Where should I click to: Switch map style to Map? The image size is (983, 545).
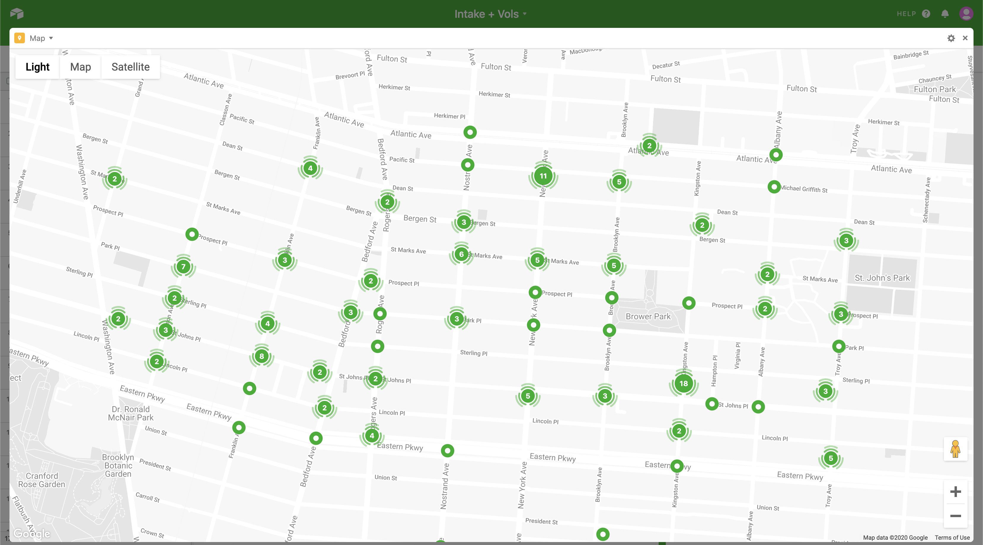[81, 67]
